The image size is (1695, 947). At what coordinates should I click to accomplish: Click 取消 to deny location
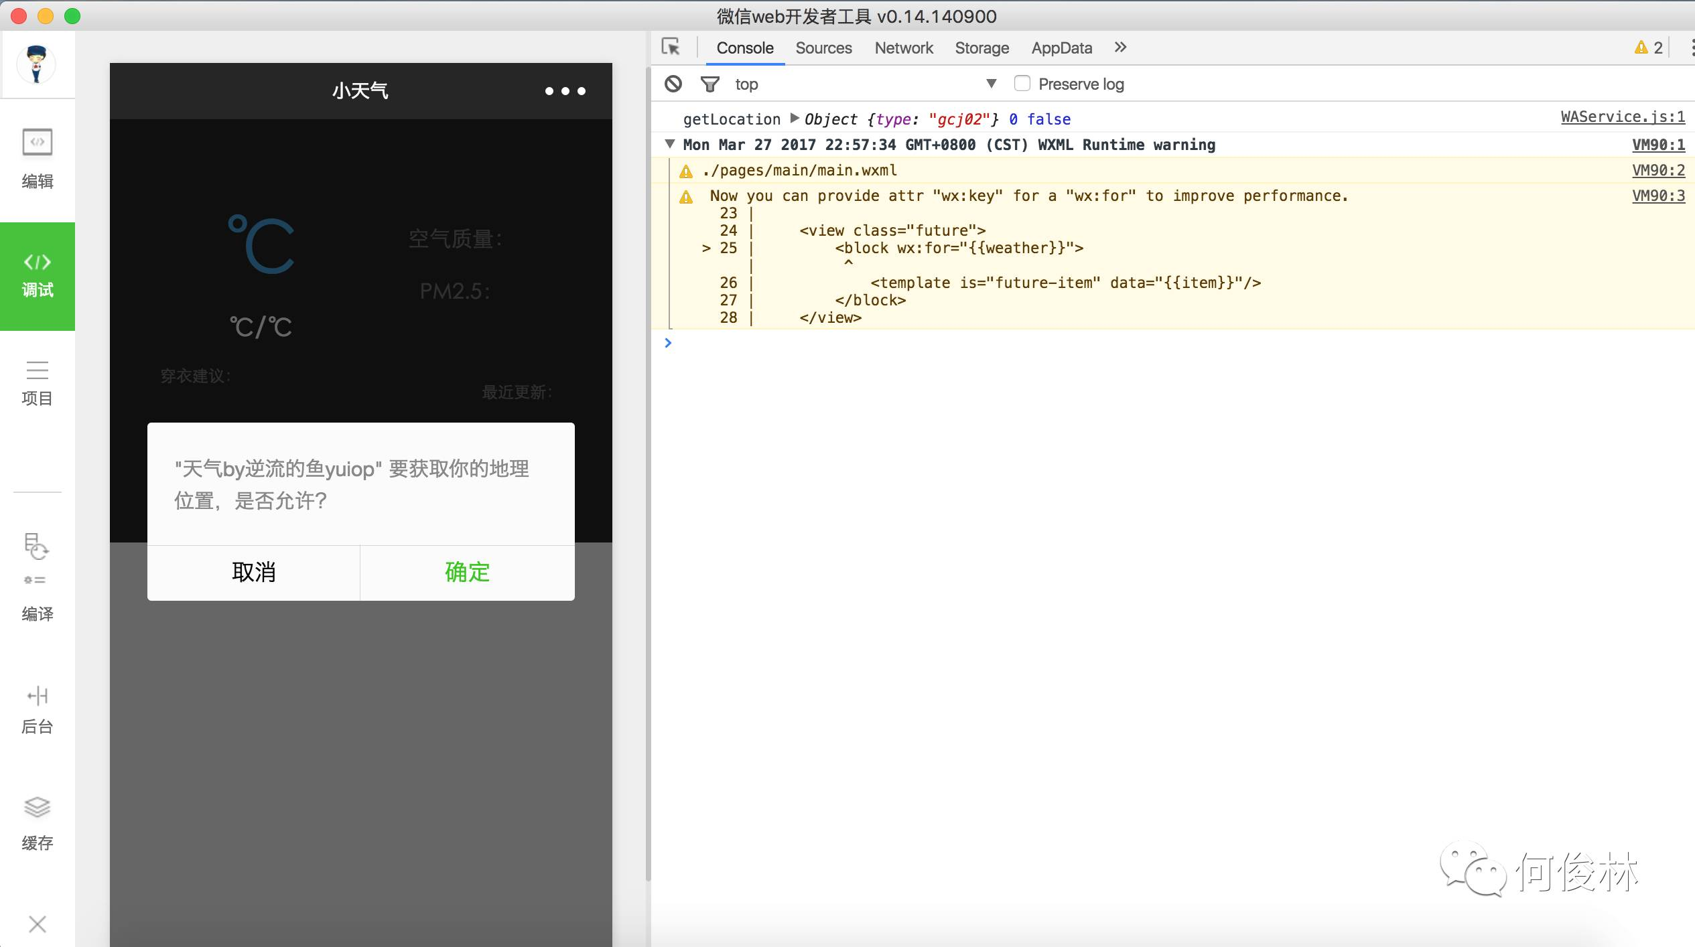pos(253,572)
